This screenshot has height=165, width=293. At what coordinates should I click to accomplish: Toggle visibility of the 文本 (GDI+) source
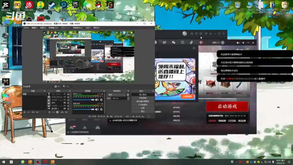(x=65, y=94)
